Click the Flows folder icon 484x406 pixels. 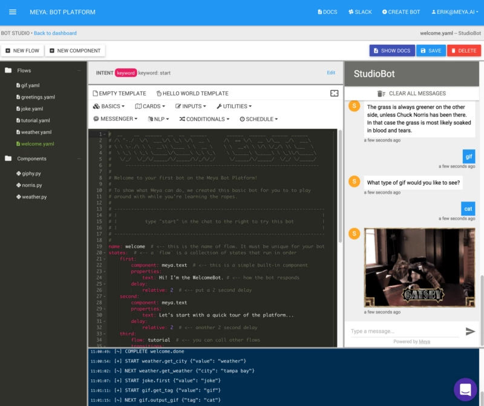pyautogui.click(x=8, y=70)
